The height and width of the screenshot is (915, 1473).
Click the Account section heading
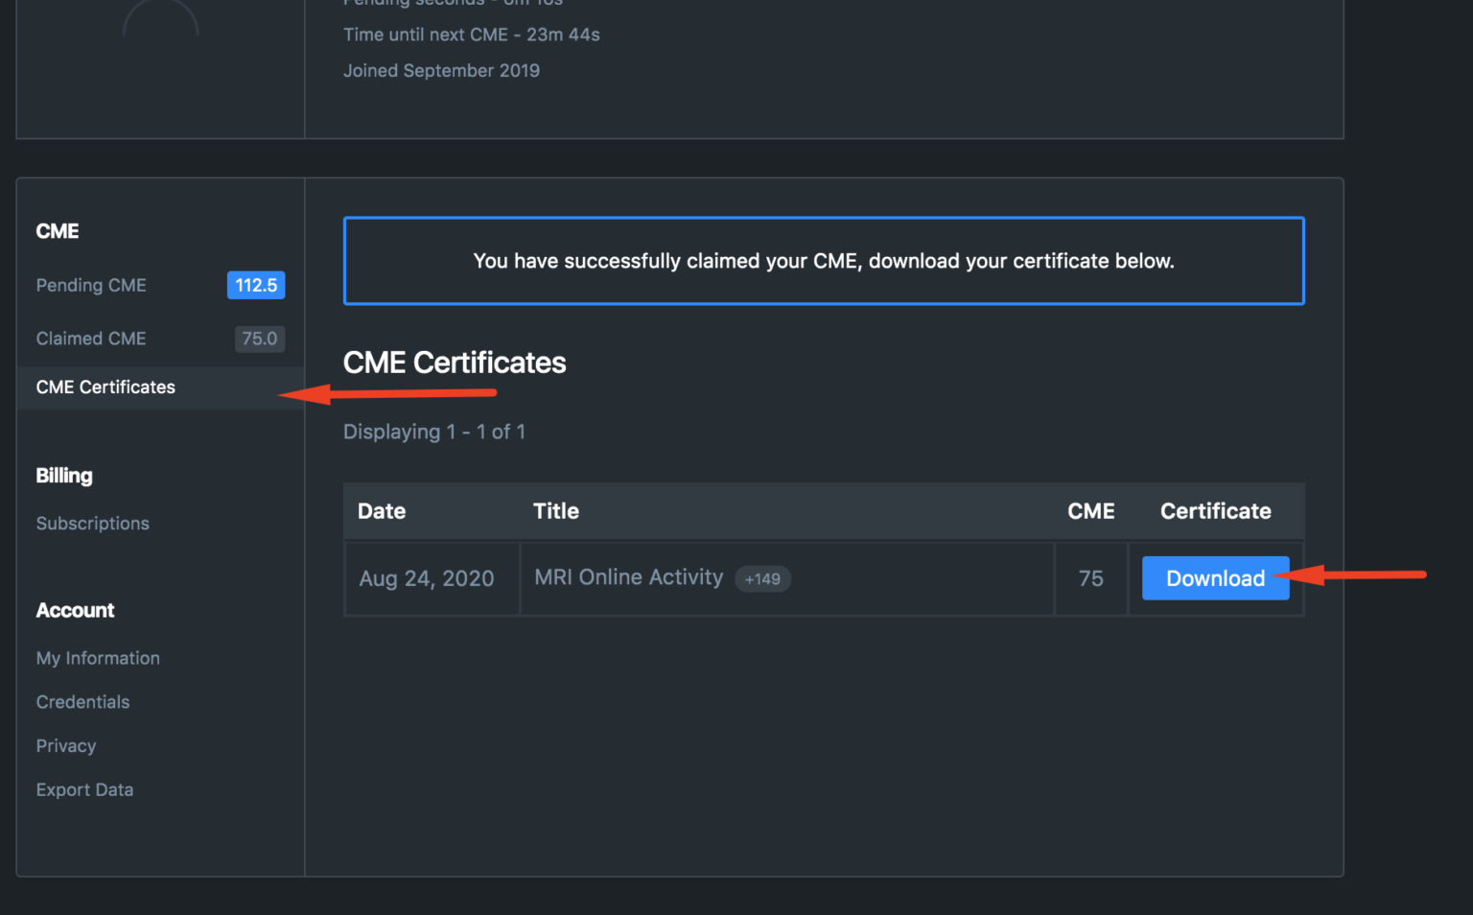point(75,610)
